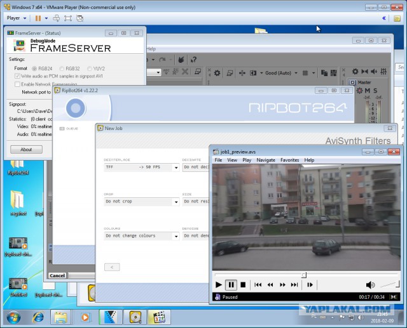Open Vegas video preview properties gear

coord(217,73)
